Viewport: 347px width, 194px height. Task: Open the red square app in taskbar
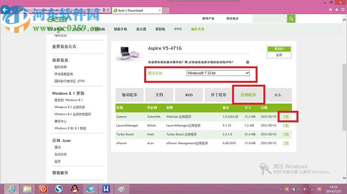43,189
